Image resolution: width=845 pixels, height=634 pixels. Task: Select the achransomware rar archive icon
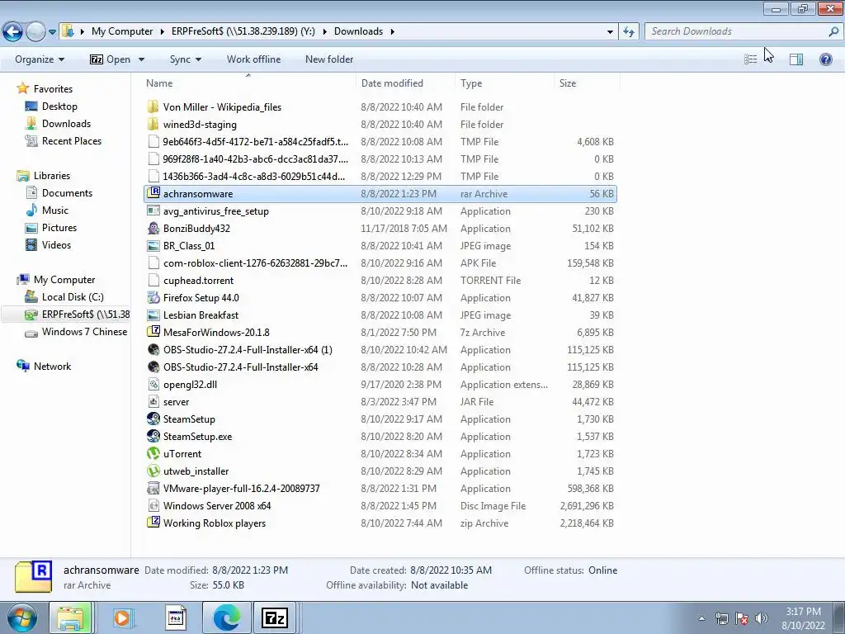[153, 192]
